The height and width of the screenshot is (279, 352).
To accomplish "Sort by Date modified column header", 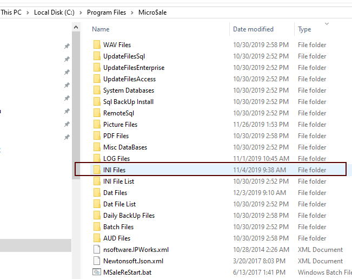I will coord(253,29).
